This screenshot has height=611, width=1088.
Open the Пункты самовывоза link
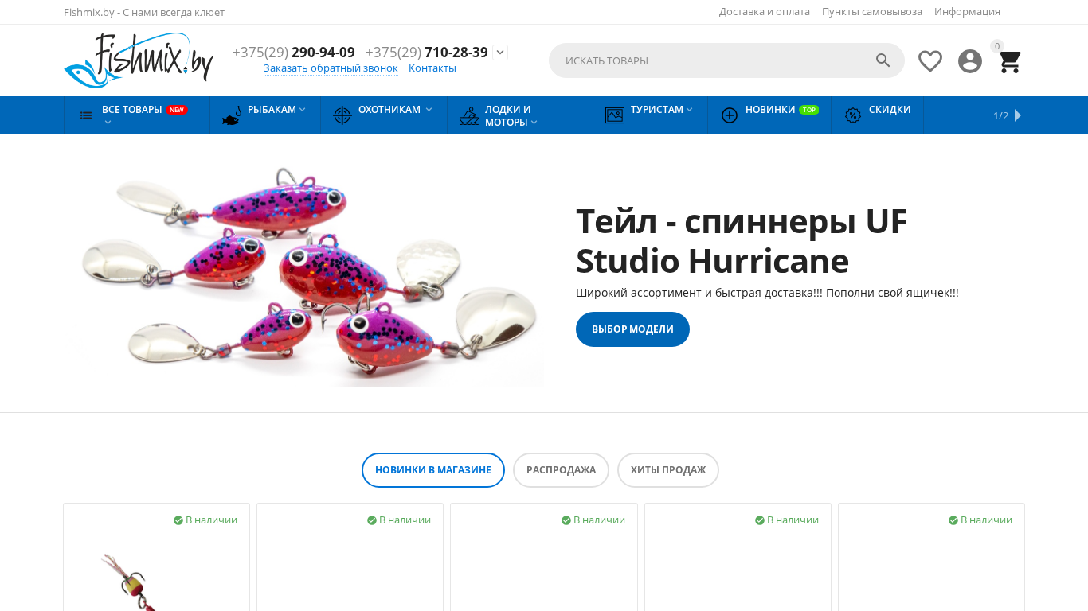point(872,12)
